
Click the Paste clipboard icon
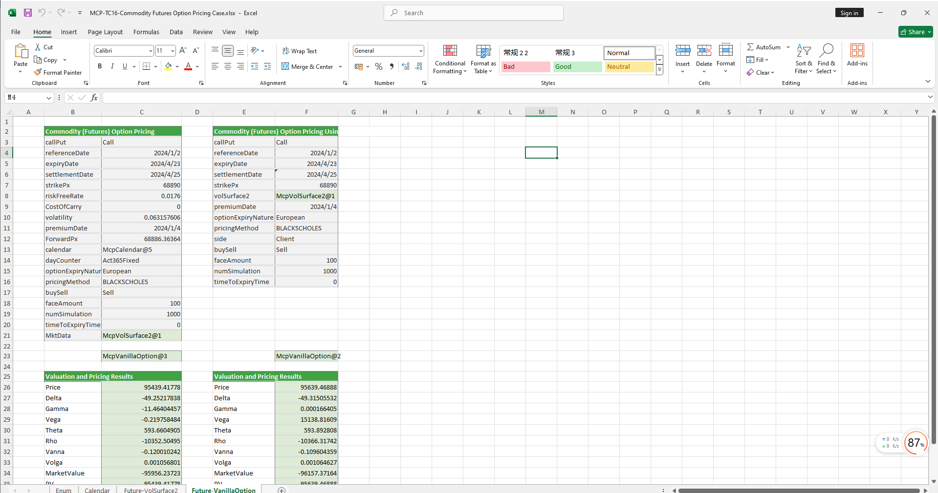click(x=21, y=51)
